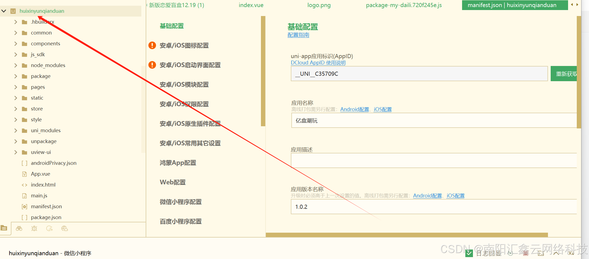Toggle the 日志回显 checkbox
Viewport: 589px width, 259px height.
coord(469,253)
